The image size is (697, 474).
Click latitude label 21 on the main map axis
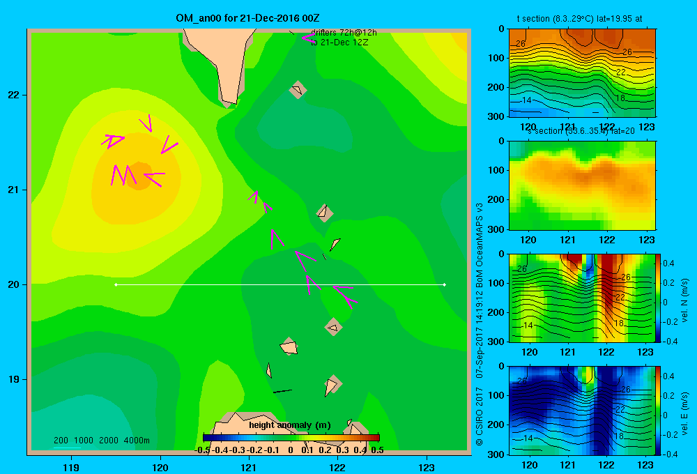click(x=13, y=190)
